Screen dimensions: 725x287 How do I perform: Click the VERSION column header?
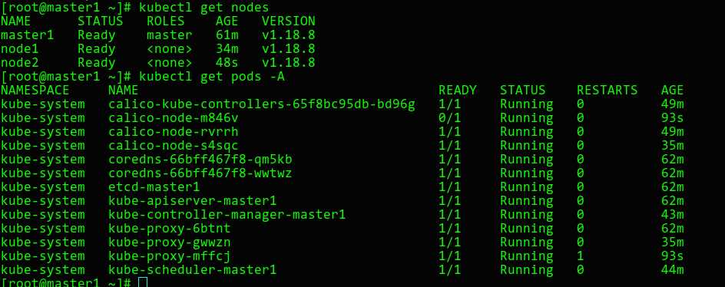coord(289,21)
